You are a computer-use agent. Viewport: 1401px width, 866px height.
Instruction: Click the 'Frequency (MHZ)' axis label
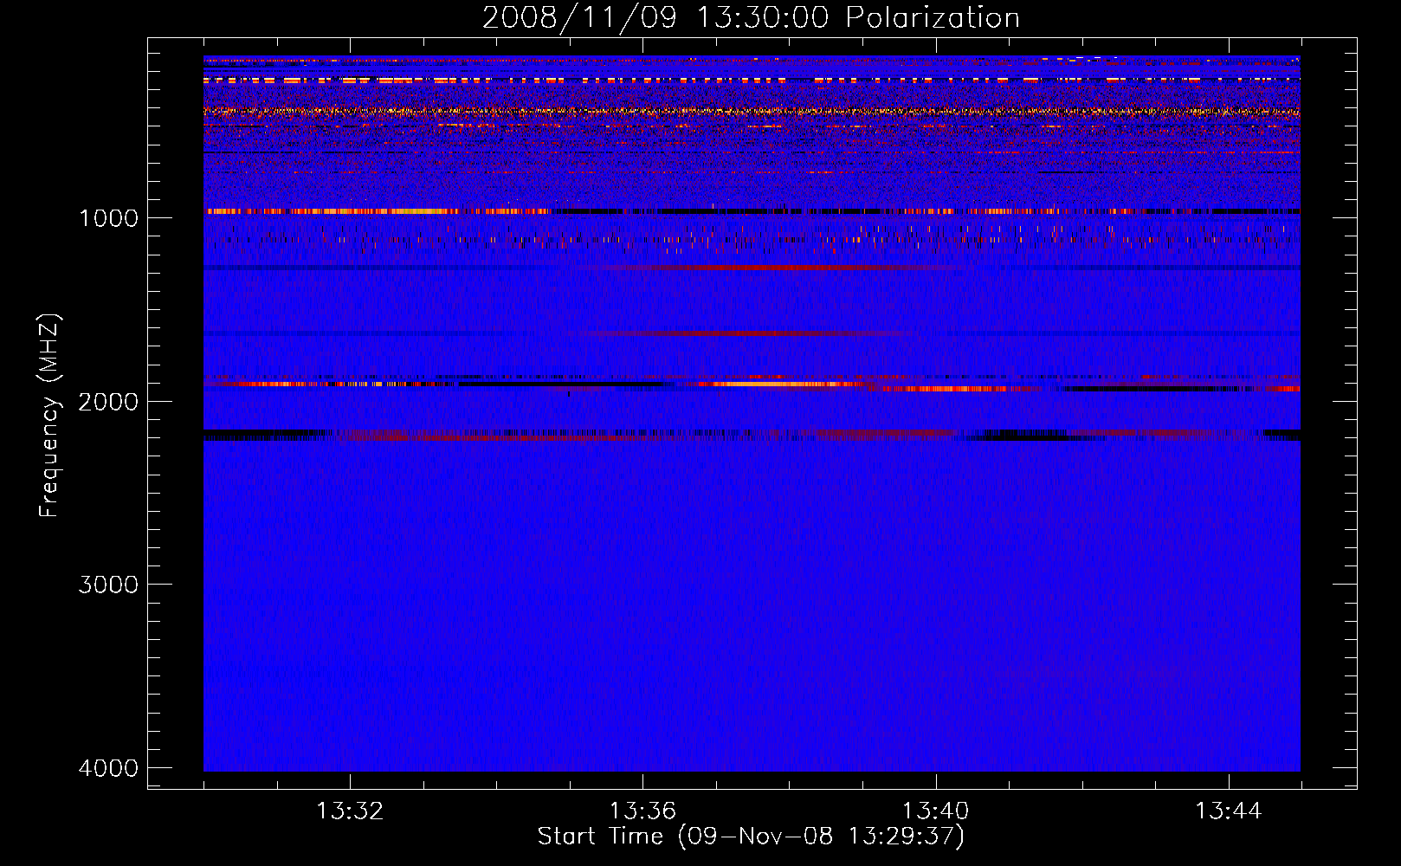48,416
